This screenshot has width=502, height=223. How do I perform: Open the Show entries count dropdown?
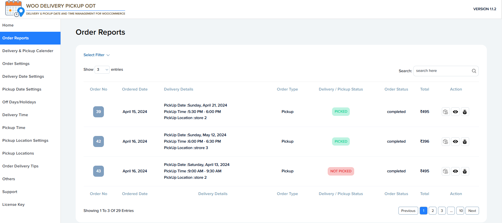pos(102,70)
